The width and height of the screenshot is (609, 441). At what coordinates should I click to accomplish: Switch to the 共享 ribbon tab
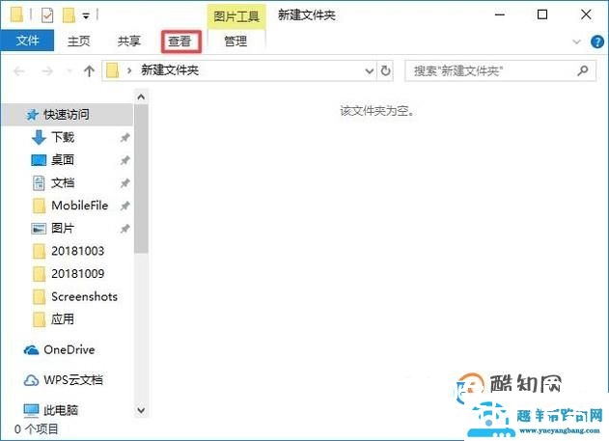[x=129, y=41]
